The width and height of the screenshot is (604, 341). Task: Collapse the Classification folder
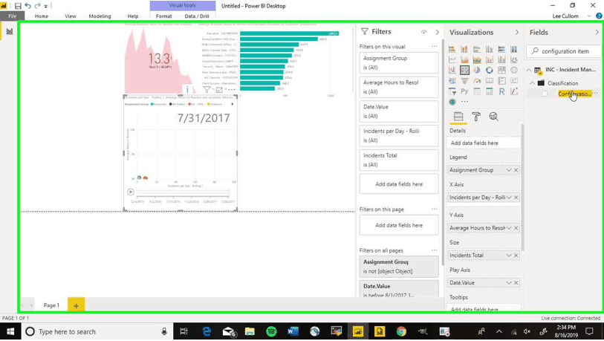pos(533,83)
